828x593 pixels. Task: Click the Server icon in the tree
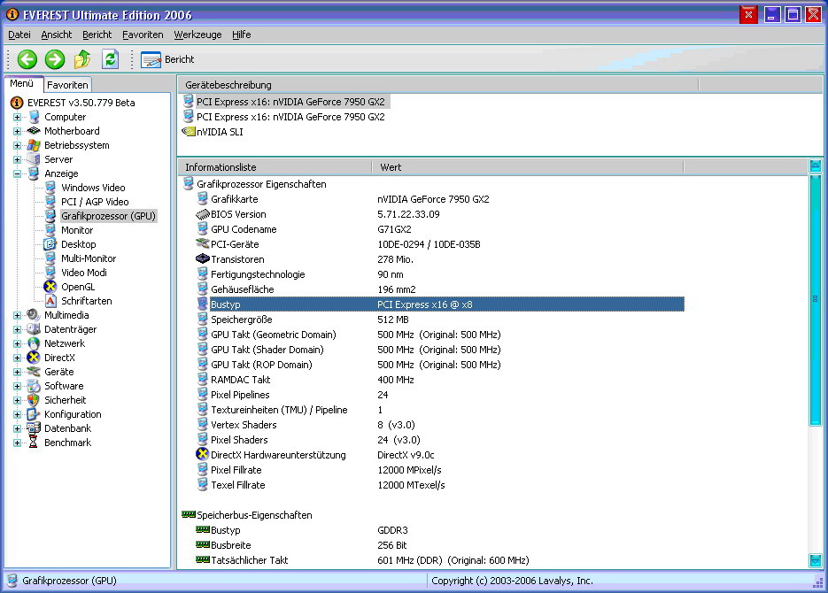point(34,159)
